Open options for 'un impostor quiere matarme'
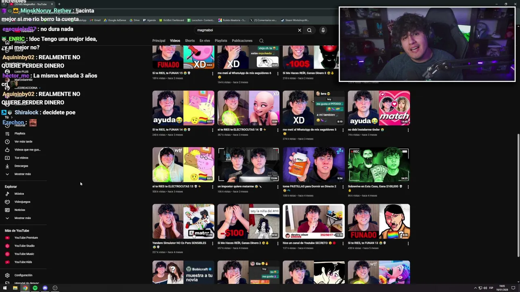The height and width of the screenshot is (292, 520). pos(278,187)
